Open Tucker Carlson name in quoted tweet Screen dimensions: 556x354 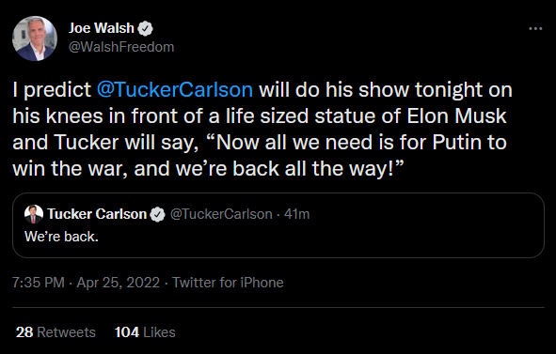click(x=97, y=214)
